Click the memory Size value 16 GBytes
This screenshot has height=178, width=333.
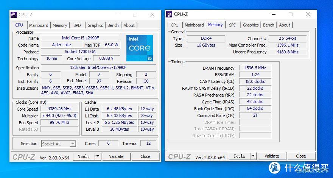[x=206, y=45]
